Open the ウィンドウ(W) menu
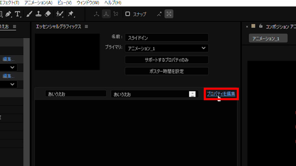The image size is (296, 166). pyautogui.click(x=88, y=3)
